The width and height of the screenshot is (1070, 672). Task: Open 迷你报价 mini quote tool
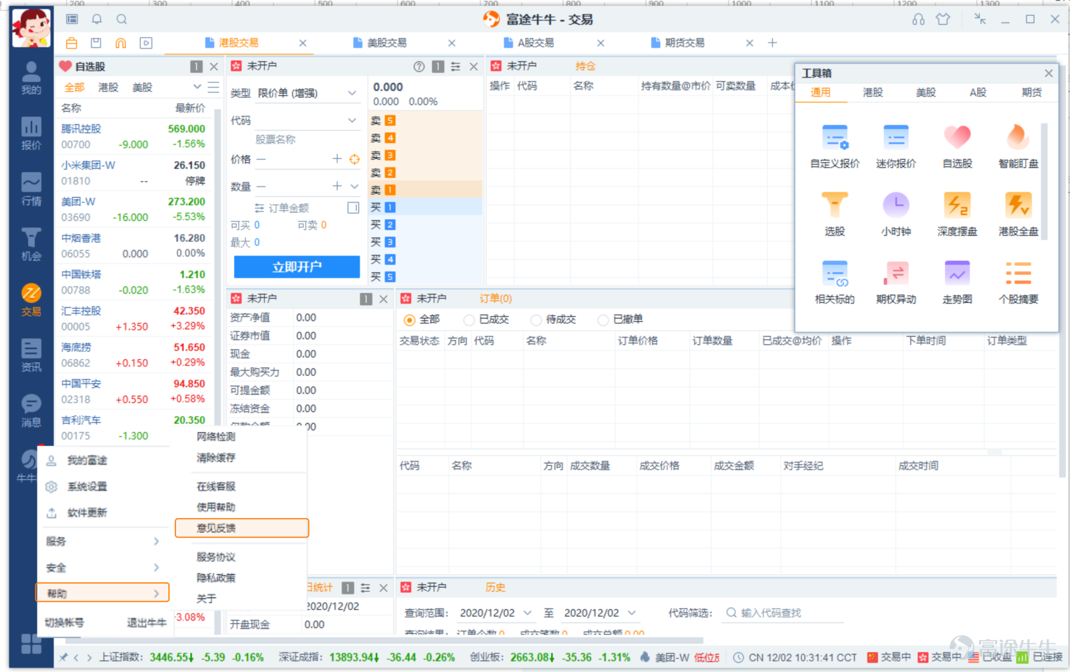tap(895, 146)
